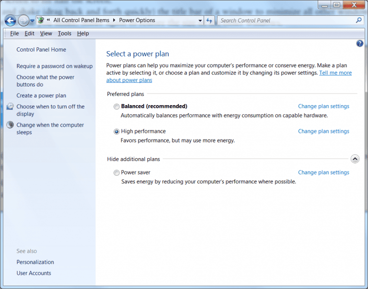Minimize the Power Options window
The height and width of the screenshot is (289, 368).
(325, 5)
